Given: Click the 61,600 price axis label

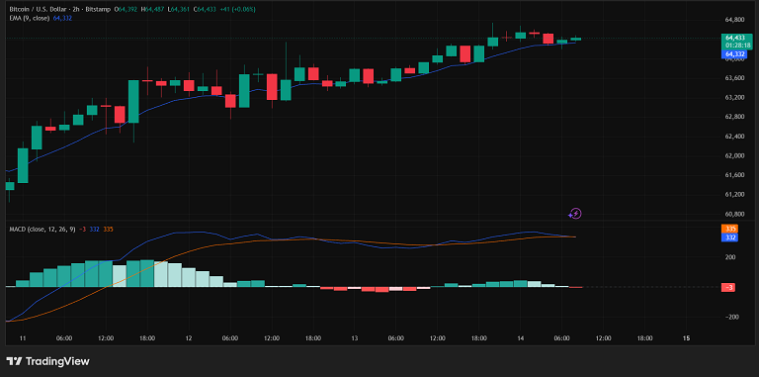Looking at the screenshot, I should point(734,175).
